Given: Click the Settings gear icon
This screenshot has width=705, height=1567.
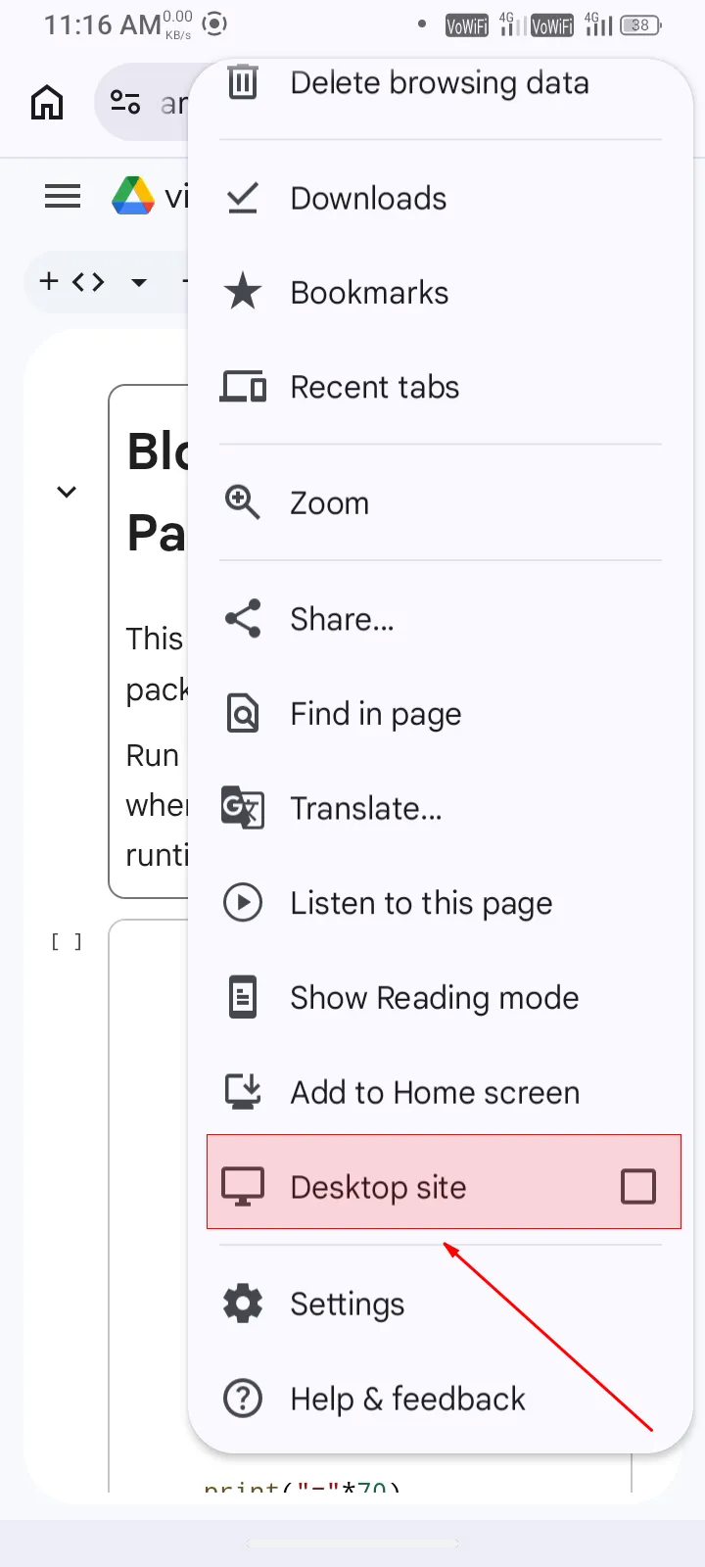Looking at the screenshot, I should (243, 1304).
